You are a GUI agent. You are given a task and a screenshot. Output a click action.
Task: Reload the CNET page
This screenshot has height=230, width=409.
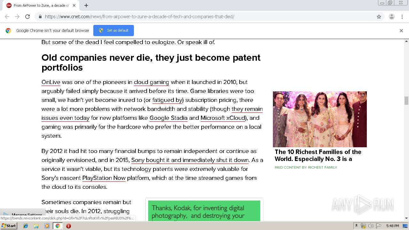point(27,17)
